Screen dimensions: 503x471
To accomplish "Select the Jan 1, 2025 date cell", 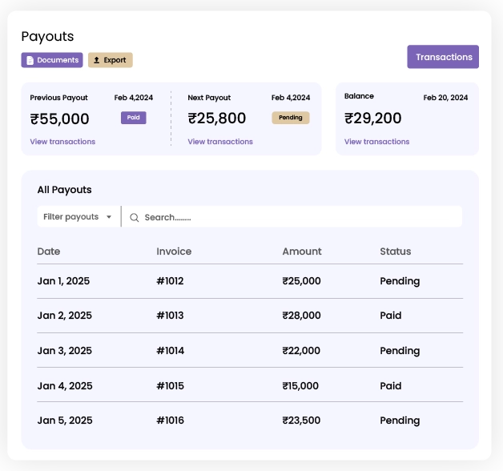I will [x=63, y=281].
